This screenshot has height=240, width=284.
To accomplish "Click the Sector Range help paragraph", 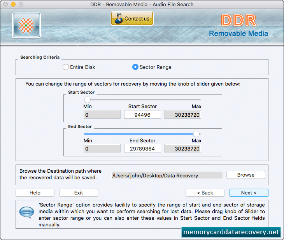I will (x=152, y=215).
